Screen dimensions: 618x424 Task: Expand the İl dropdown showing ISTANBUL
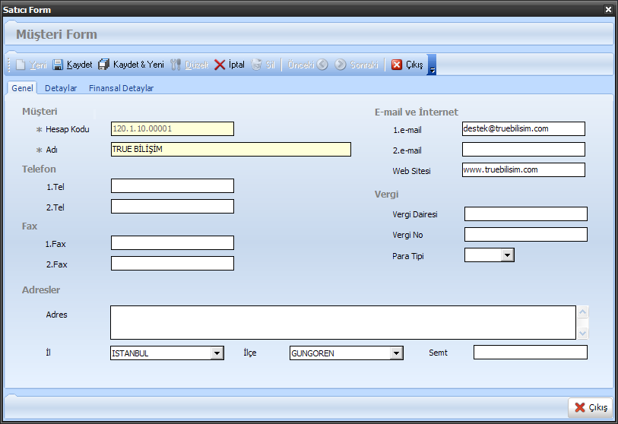click(217, 353)
